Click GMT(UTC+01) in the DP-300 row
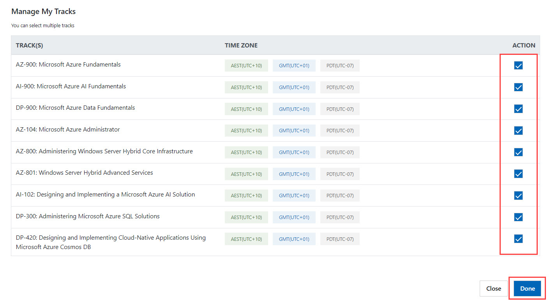The image size is (551, 300). (294, 217)
